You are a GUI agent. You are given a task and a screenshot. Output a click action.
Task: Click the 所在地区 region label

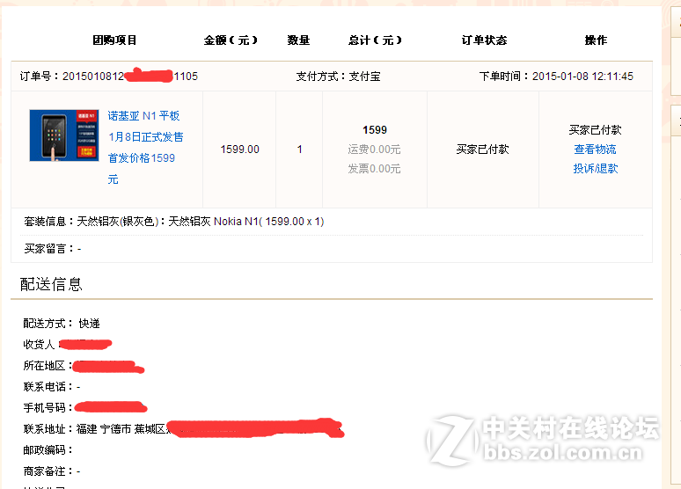(x=48, y=366)
